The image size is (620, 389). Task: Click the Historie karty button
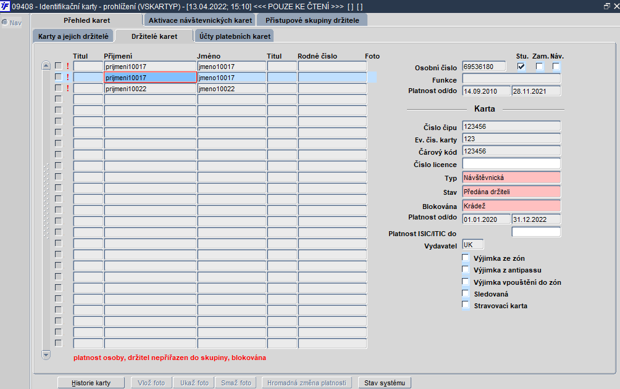pyautogui.click(x=91, y=383)
